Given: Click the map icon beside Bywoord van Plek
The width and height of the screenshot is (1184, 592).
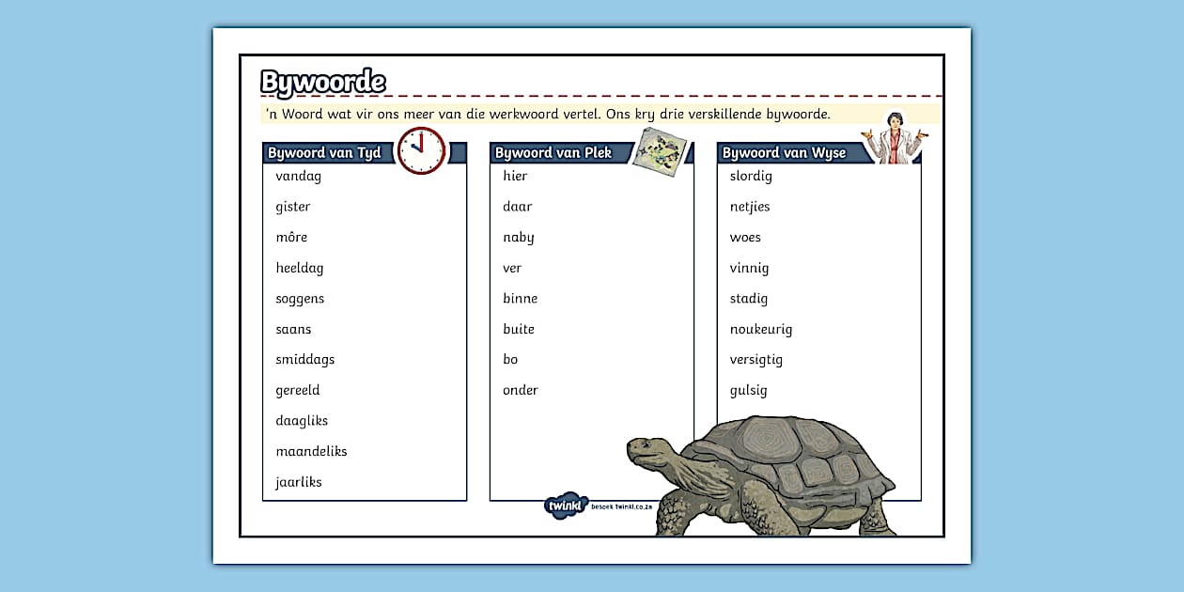Looking at the screenshot, I should coord(659,148).
